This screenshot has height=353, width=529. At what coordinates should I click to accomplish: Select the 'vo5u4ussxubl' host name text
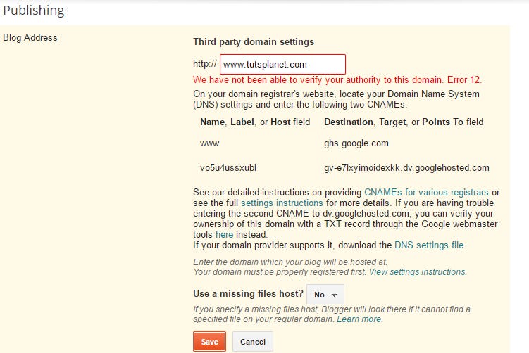click(x=228, y=168)
